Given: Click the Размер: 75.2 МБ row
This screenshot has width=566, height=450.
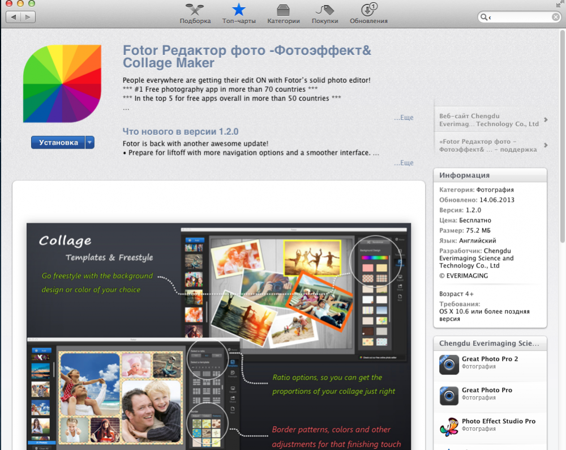Looking at the screenshot, I should [x=465, y=230].
